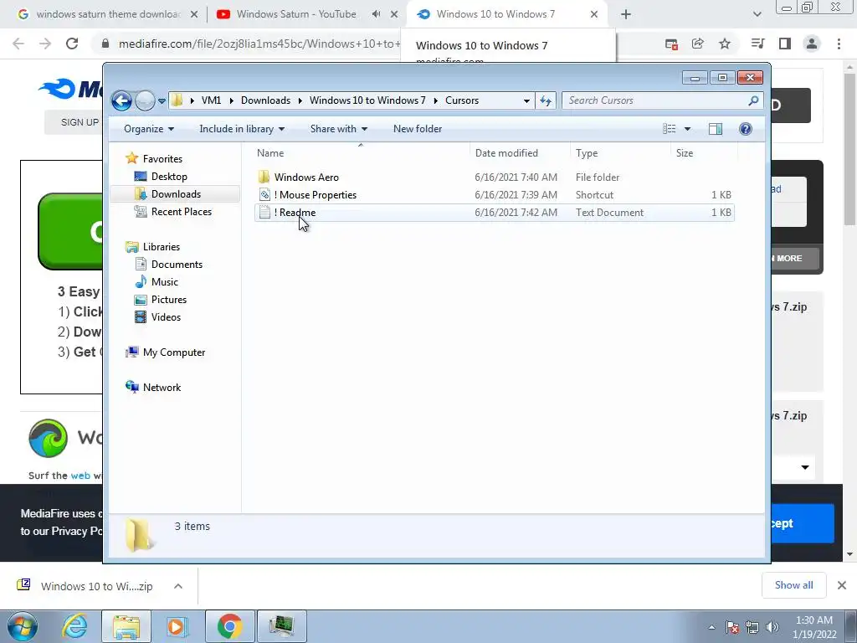The image size is (857, 643).
Task: Select the Cursors breadcrumb segment
Action: point(462,100)
